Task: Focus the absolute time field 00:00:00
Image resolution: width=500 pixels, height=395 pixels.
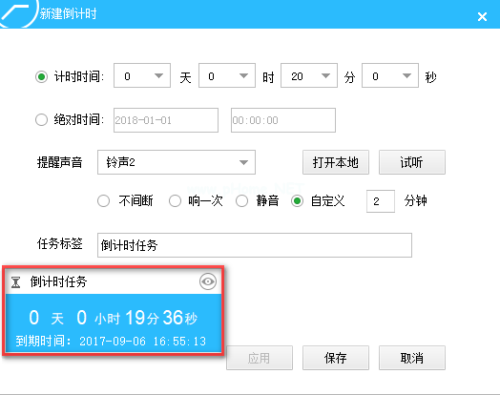Action: coord(283,120)
